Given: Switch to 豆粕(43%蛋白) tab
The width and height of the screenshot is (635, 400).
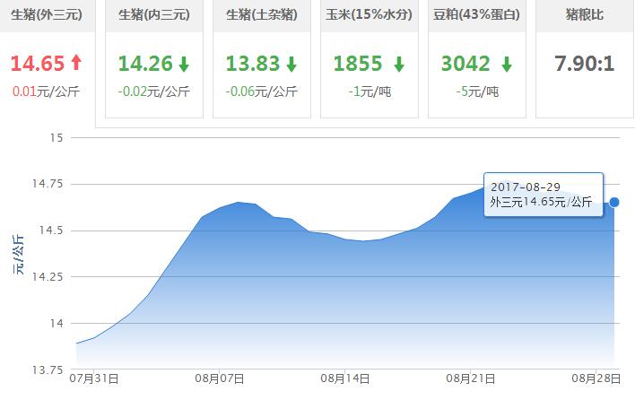Looking at the screenshot, I should tap(477, 15).
